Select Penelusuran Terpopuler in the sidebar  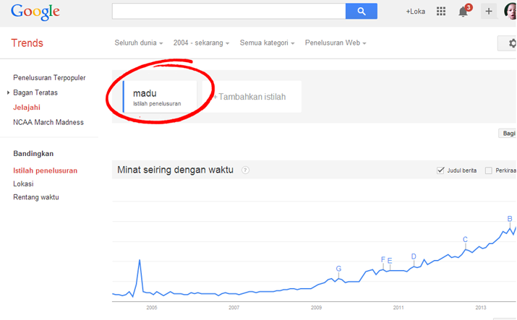click(x=49, y=78)
